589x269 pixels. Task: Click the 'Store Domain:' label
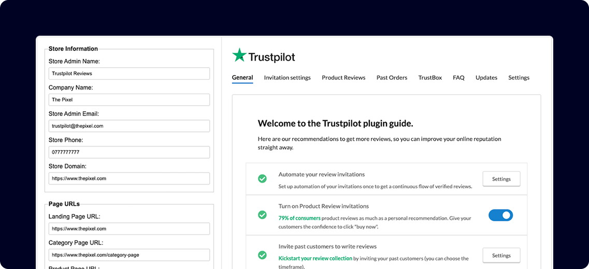(x=67, y=166)
